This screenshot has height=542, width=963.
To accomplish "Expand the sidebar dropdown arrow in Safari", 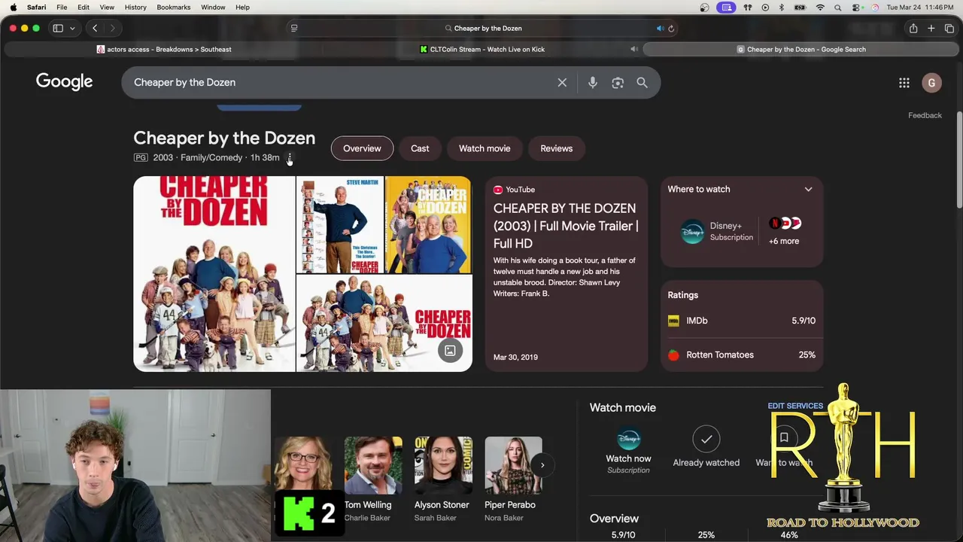I will tap(72, 29).
